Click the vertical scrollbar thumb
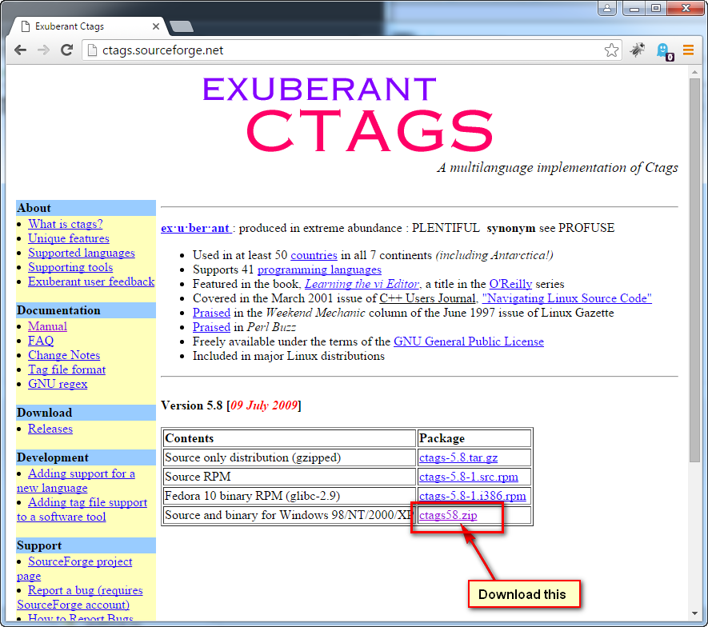Image resolution: width=708 pixels, height=627 pixels. click(x=694, y=270)
